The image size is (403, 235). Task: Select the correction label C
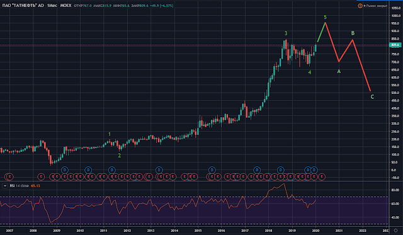click(372, 97)
